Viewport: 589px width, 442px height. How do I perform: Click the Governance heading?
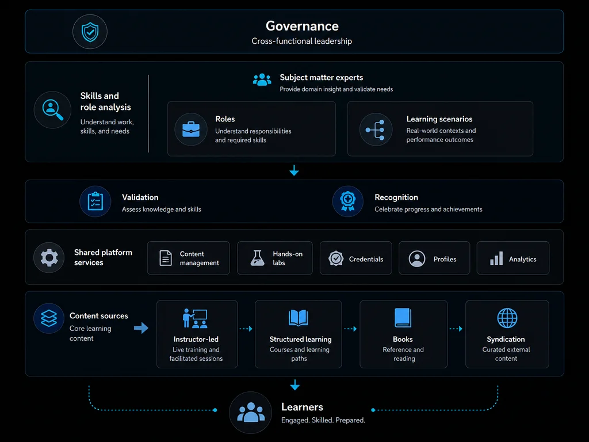[302, 26]
